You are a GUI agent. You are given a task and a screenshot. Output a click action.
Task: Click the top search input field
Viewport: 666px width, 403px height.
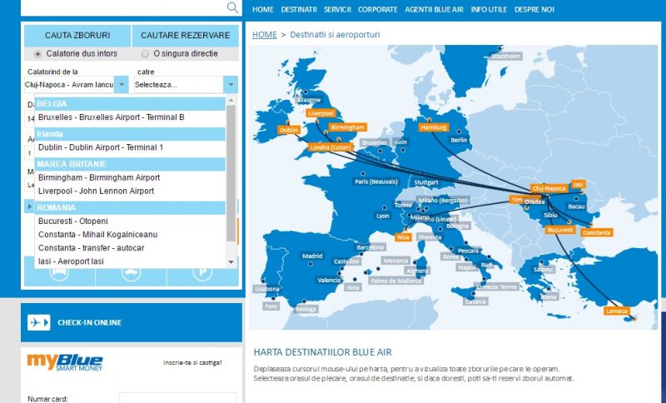pyautogui.click(x=123, y=7)
